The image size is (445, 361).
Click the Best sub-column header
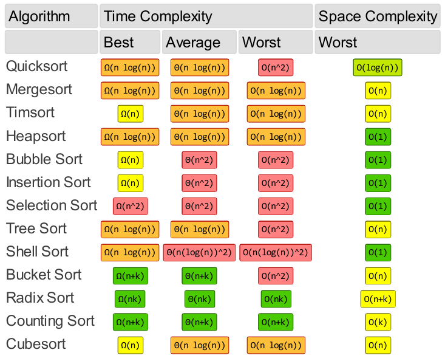coord(119,43)
